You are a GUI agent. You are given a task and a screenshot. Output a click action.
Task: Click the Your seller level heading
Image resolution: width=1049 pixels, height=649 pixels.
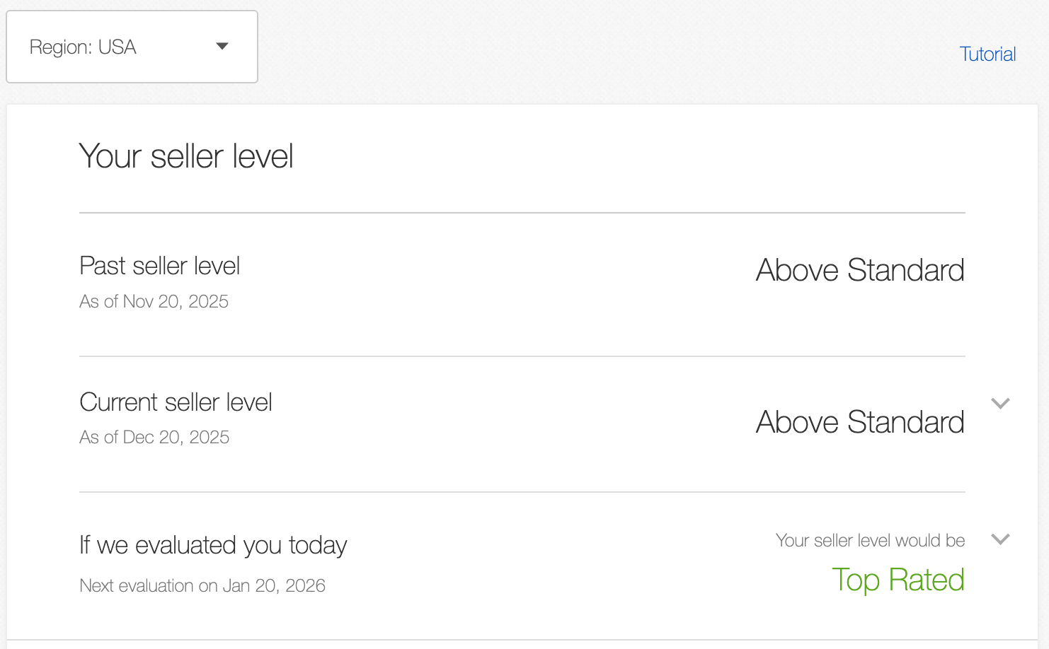coord(186,156)
